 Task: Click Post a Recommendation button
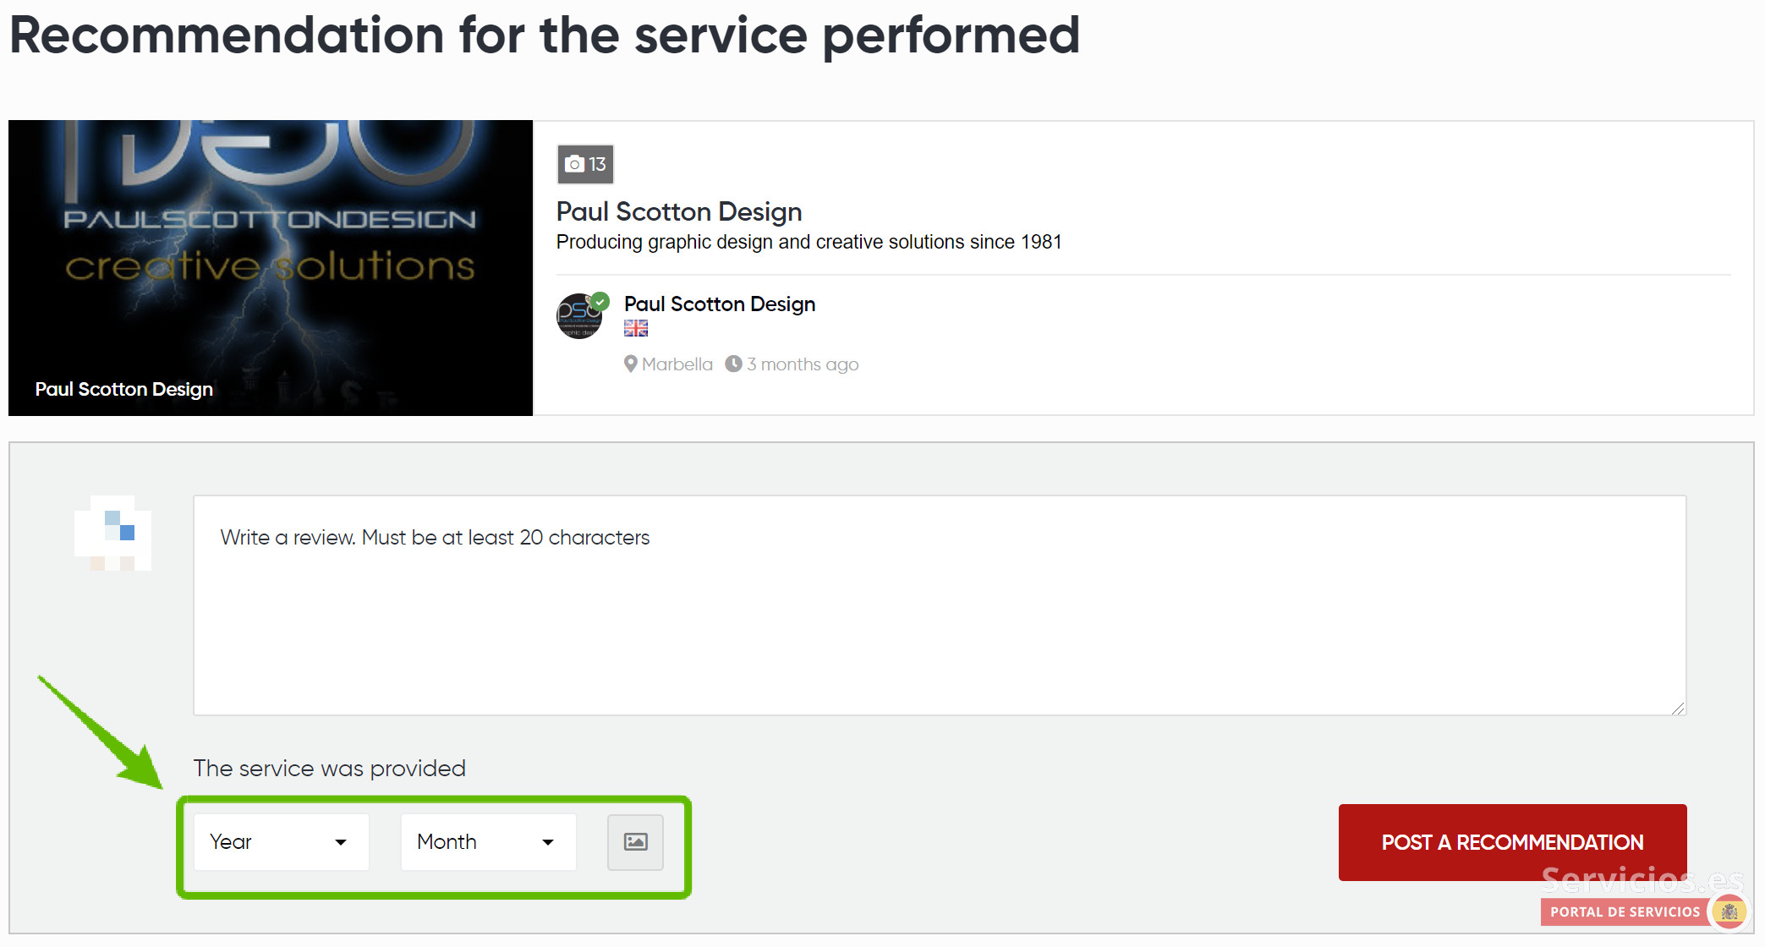[1512, 842]
